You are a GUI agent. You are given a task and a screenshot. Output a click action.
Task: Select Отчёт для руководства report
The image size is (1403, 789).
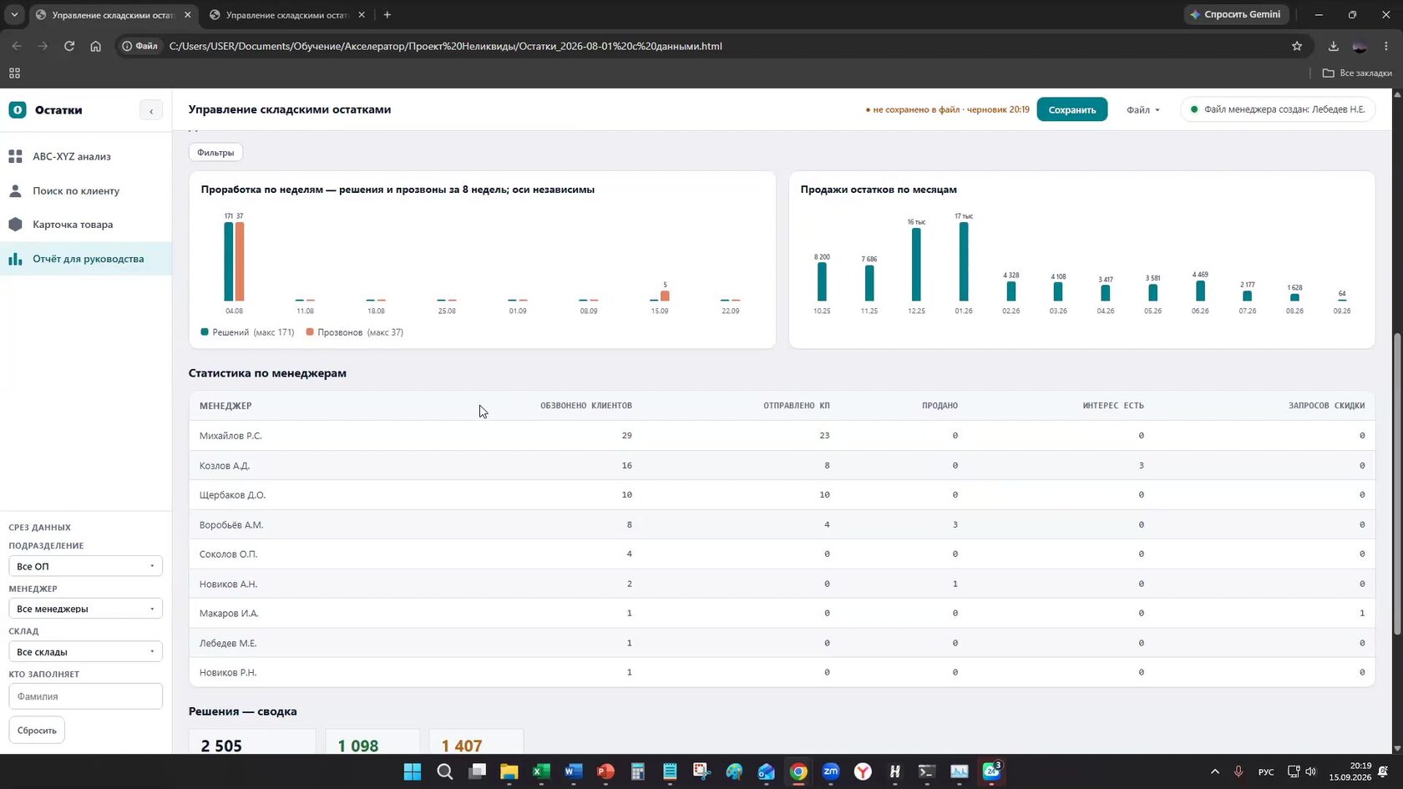click(88, 259)
